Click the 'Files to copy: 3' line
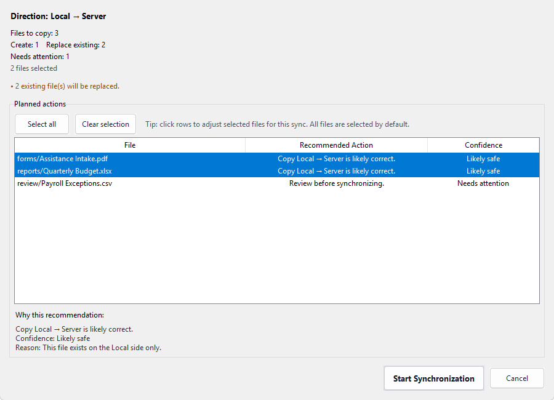 click(34, 33)
